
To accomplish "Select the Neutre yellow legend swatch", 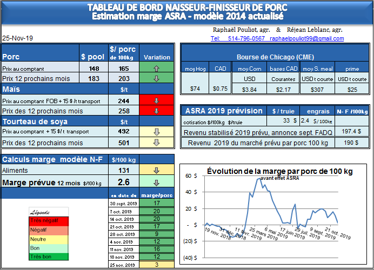I will [49, 239].
